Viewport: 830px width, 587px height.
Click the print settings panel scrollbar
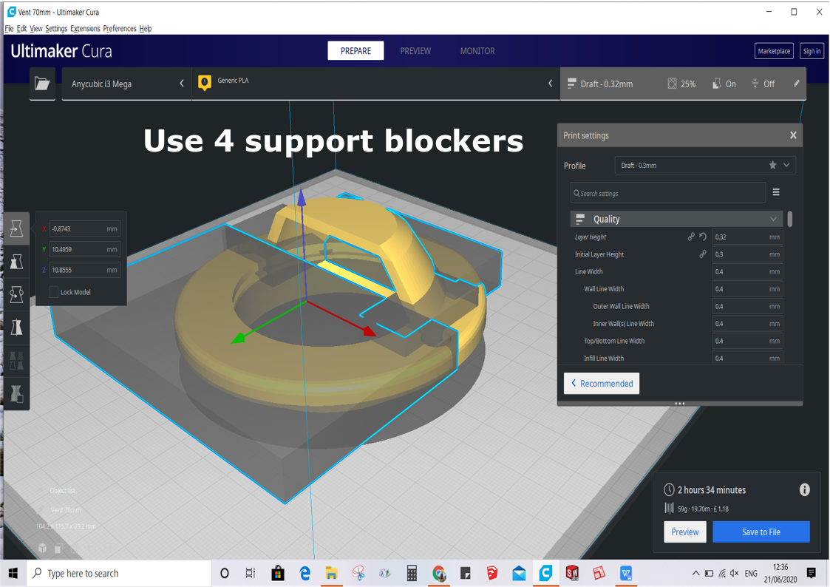point(790,219)
